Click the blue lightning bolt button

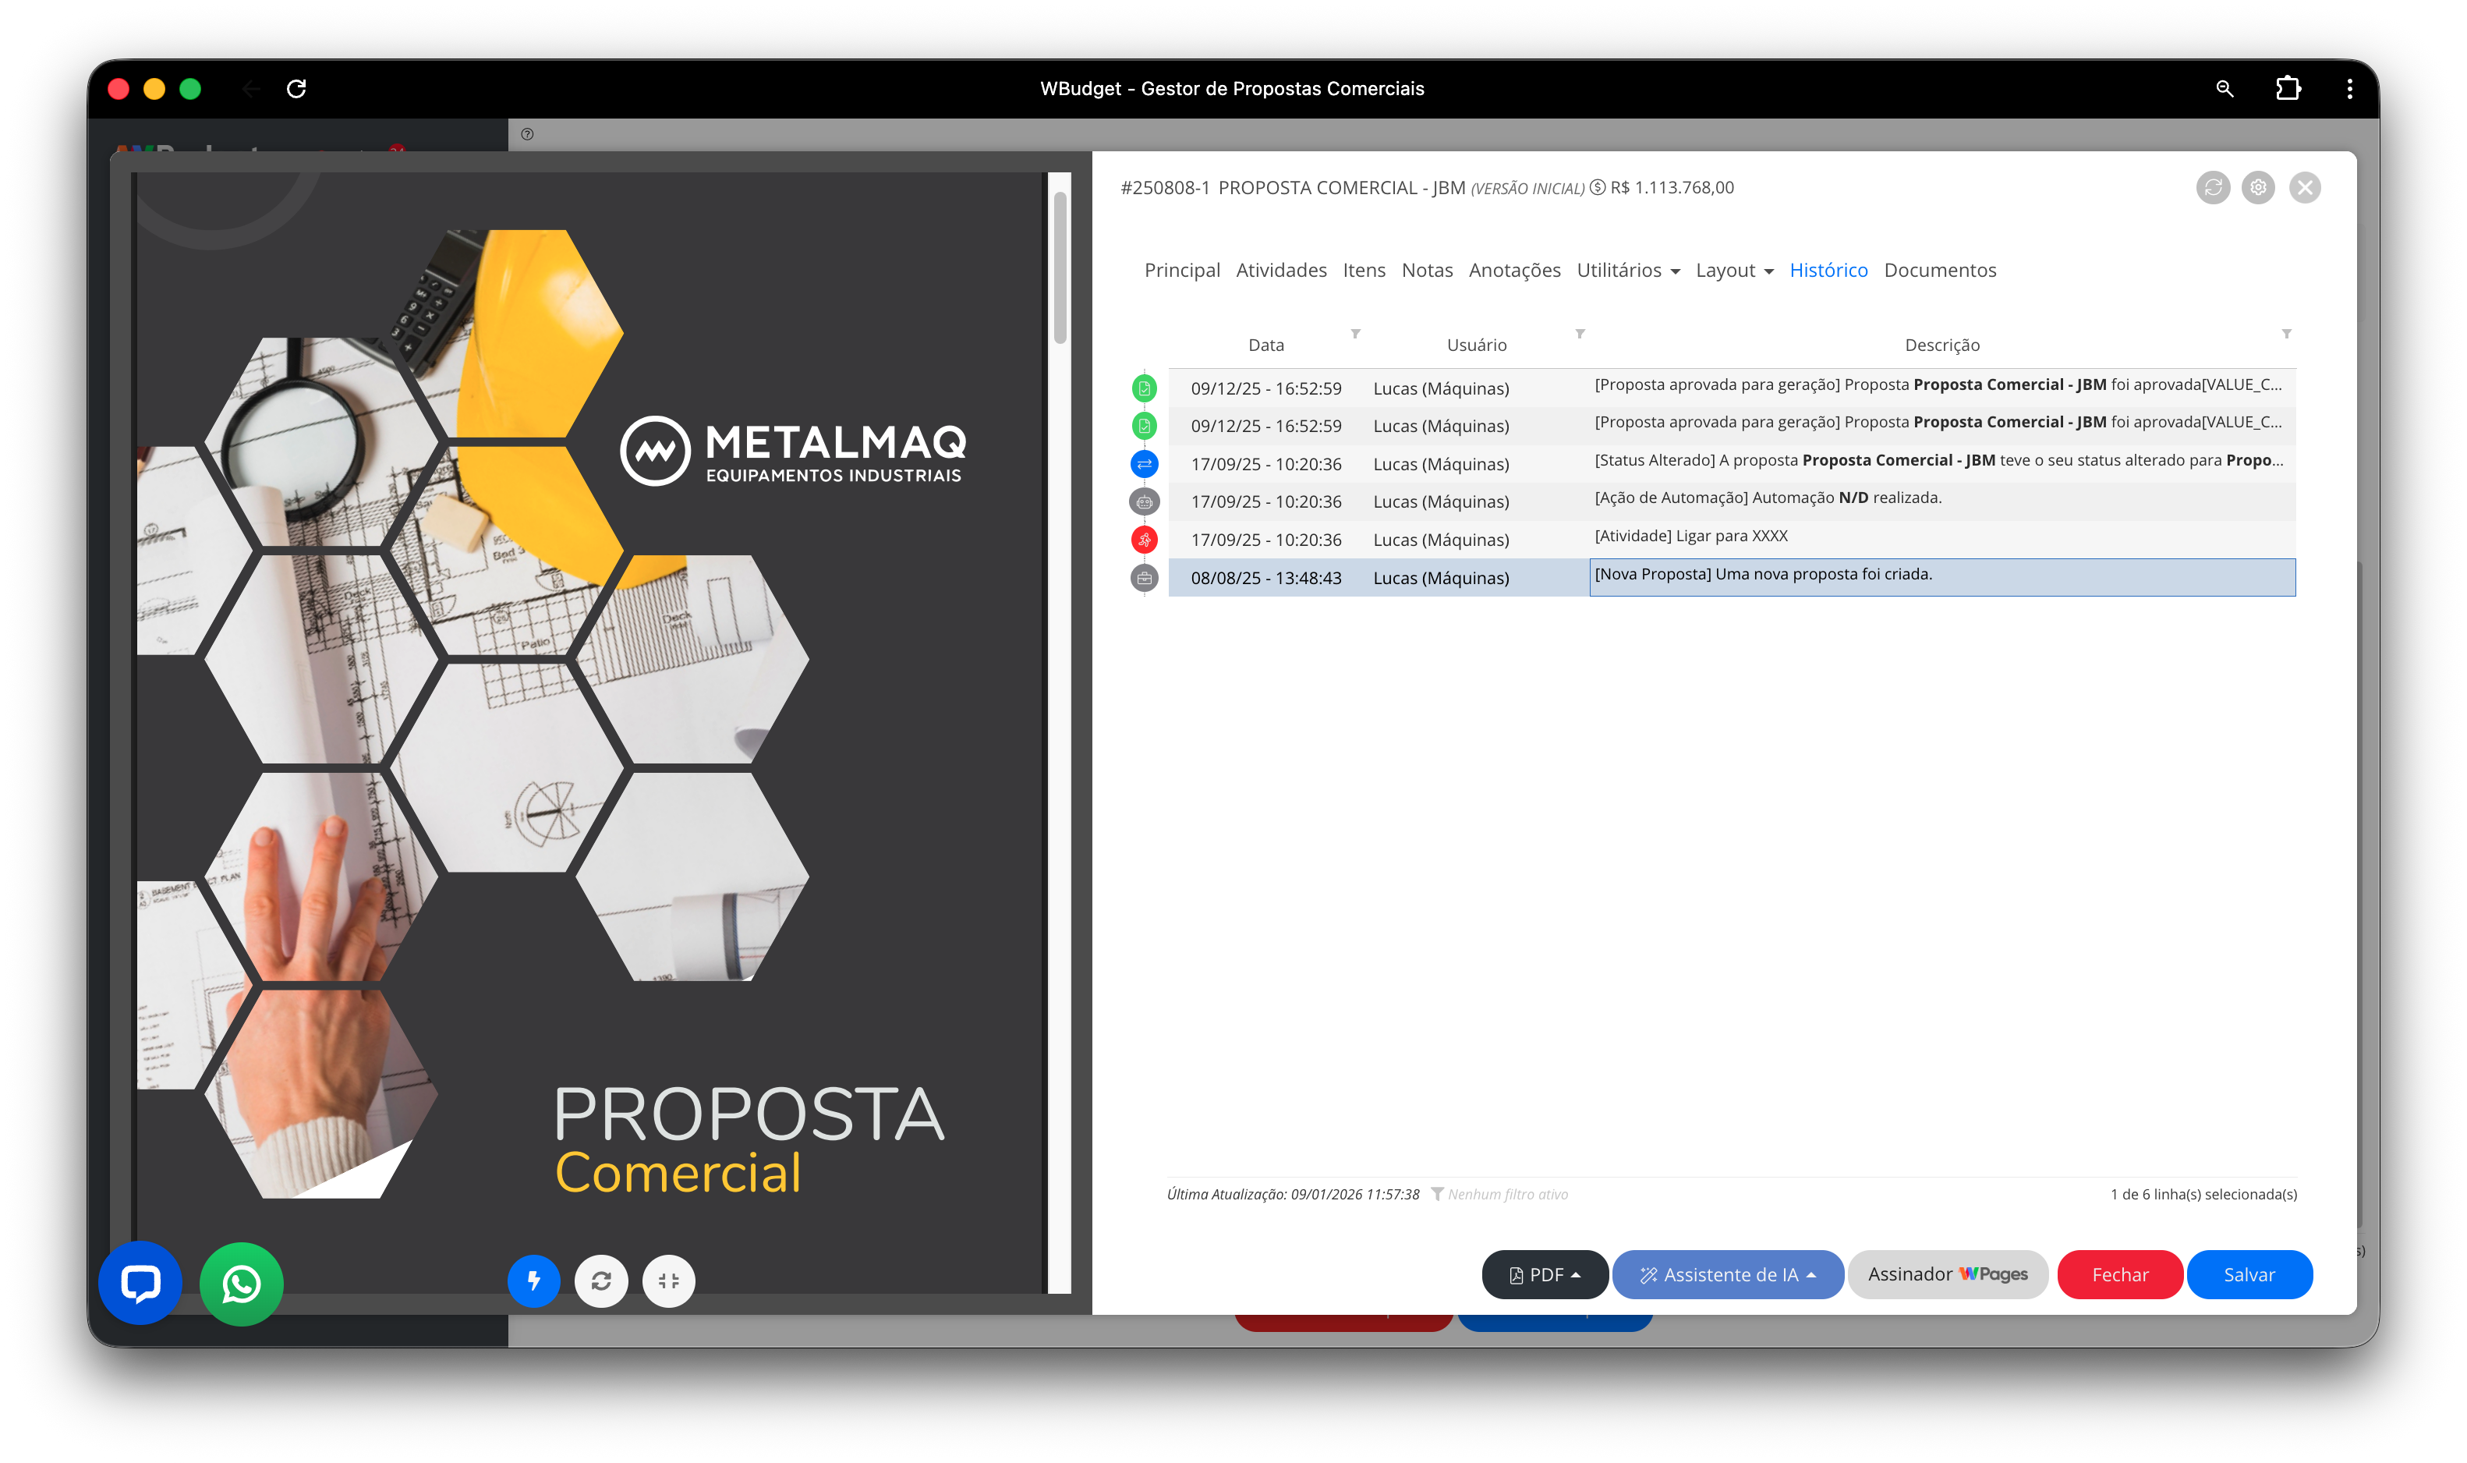point(533,1281)
